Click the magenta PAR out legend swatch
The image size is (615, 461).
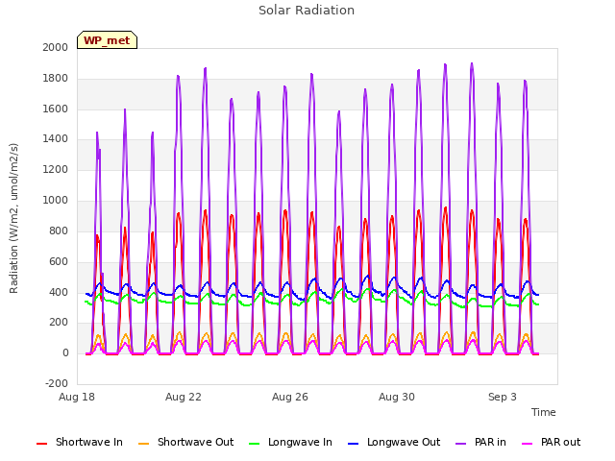(528, 444)
